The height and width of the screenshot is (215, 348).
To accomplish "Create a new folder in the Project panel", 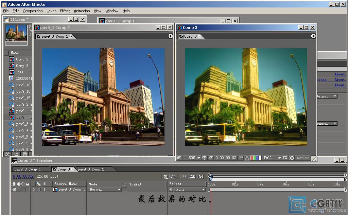I will (16, 154).
